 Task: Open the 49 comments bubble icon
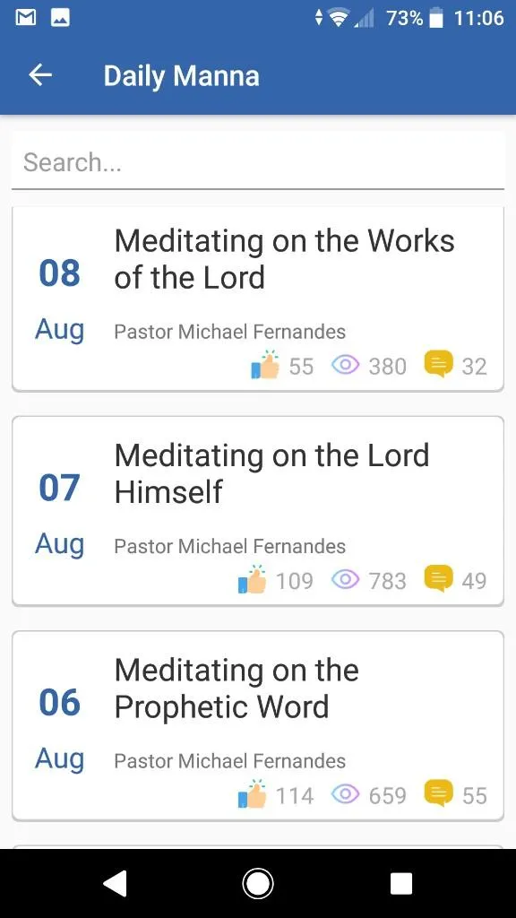[x=438, y=578]
